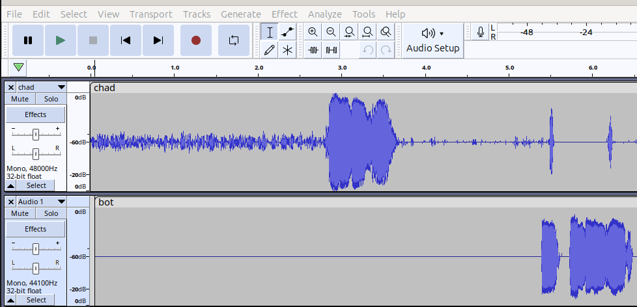Screen dimensions: 637x307
Task: Open the Analyze menu
Action: [x=324, y=14]
